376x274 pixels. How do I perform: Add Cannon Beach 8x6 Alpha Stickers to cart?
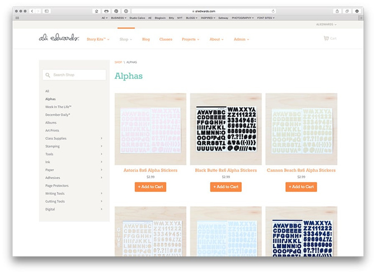[301, 187]
